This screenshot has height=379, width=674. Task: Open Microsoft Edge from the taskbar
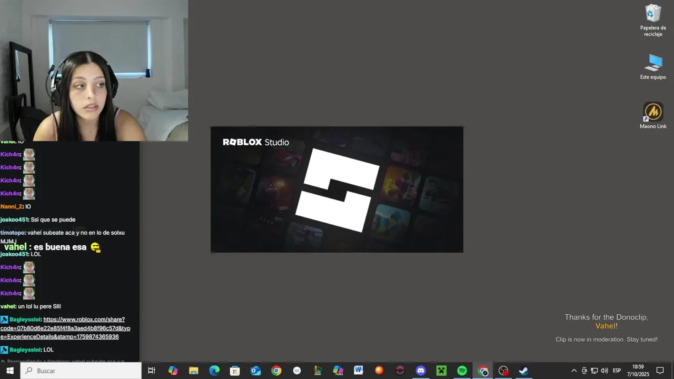[214, 371]
